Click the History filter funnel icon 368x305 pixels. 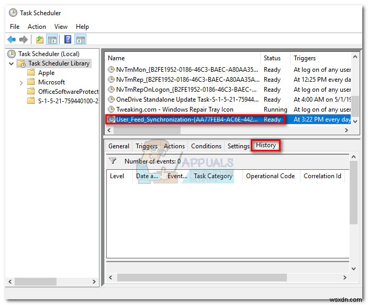113,161
